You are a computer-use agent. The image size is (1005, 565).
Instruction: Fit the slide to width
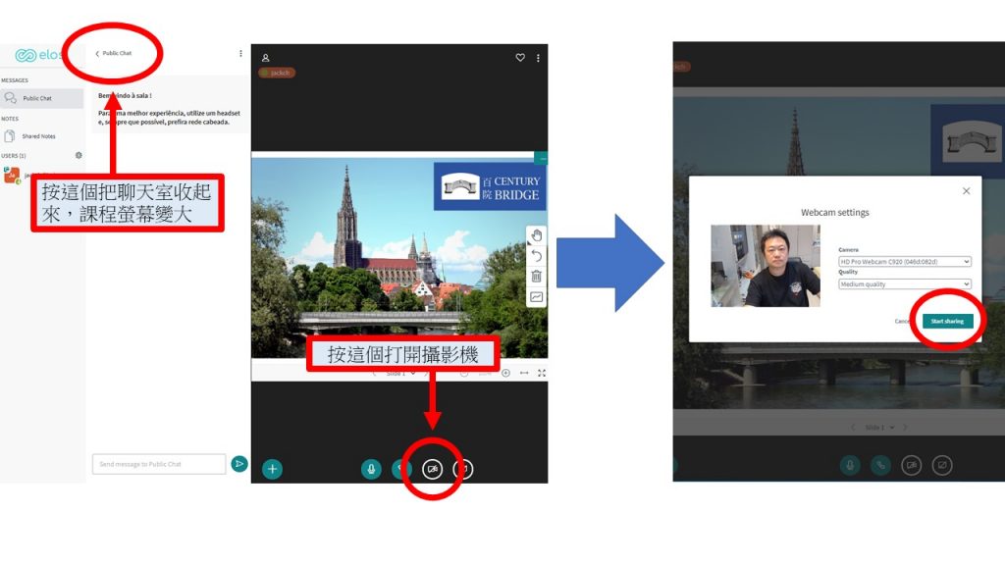[524, 373]
